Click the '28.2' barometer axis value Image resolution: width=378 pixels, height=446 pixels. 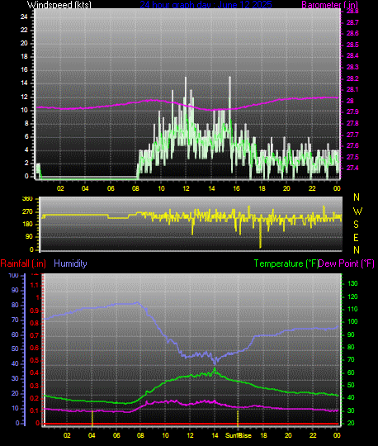tap(352, 78)
